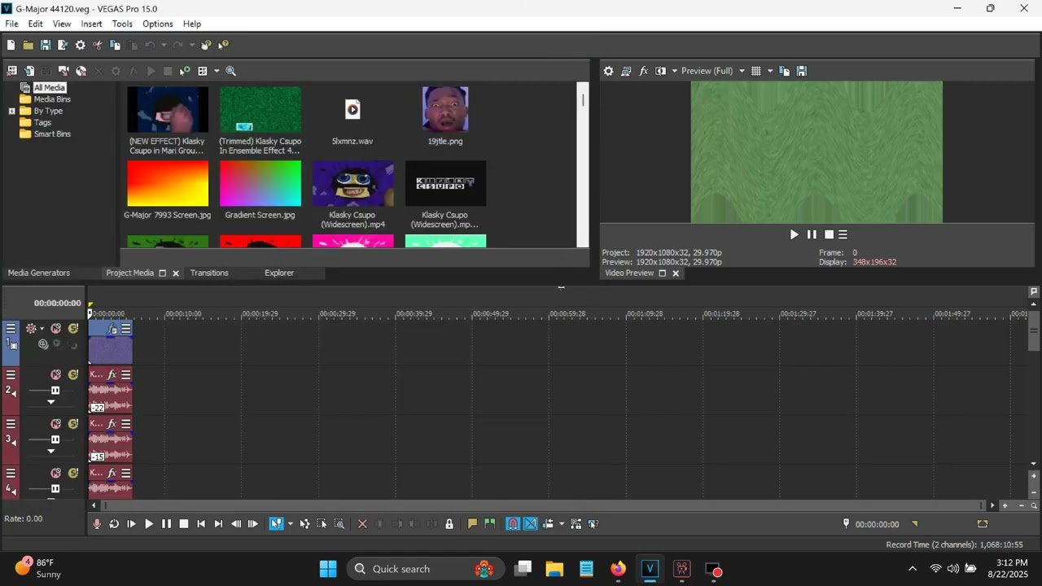
Task: Expand the By Type folder in media tree
Action: tap(12, 111)
